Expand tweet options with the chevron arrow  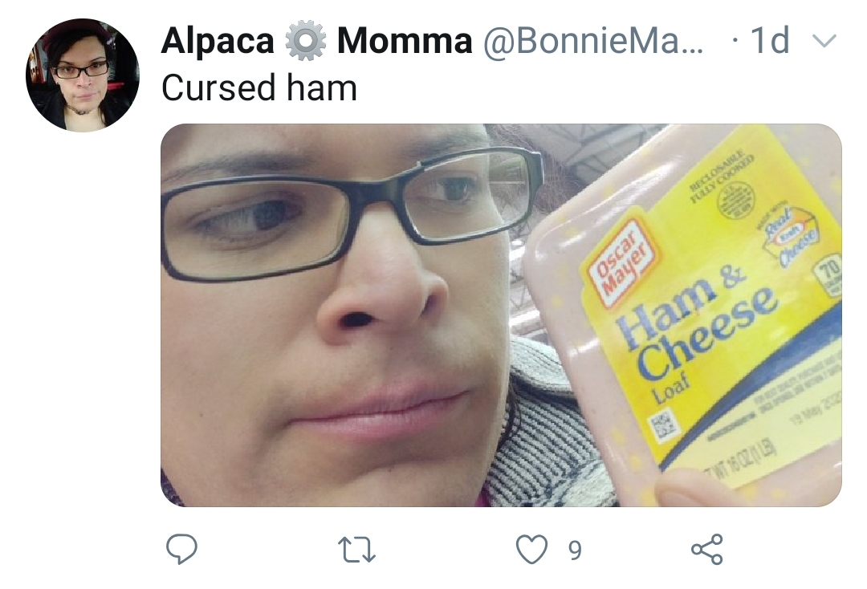click(x=824, y=41)
